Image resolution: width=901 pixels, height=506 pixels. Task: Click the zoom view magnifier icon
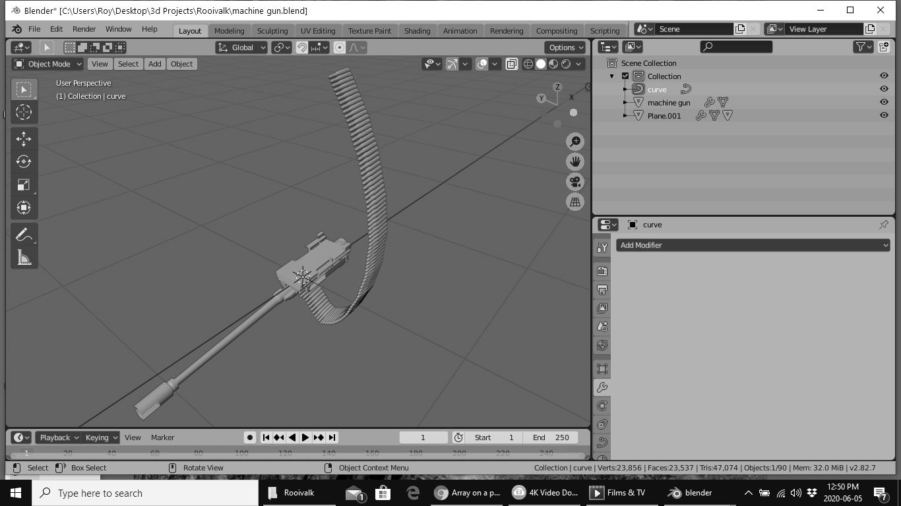pos(575,142)
